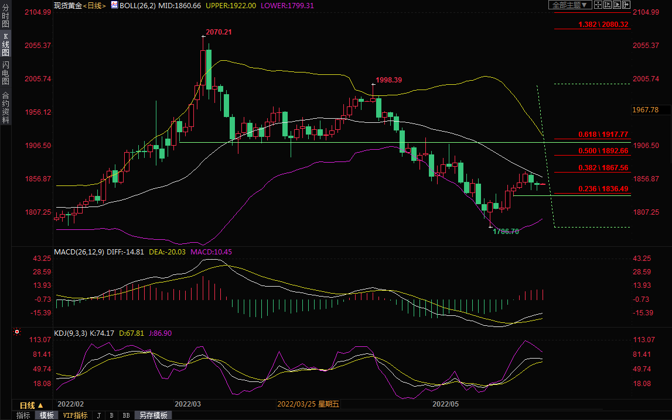This screenshot has height=420, width=672.
Task: Click the crosshair cursor icon in top toolbar
Action: [598, 5]
